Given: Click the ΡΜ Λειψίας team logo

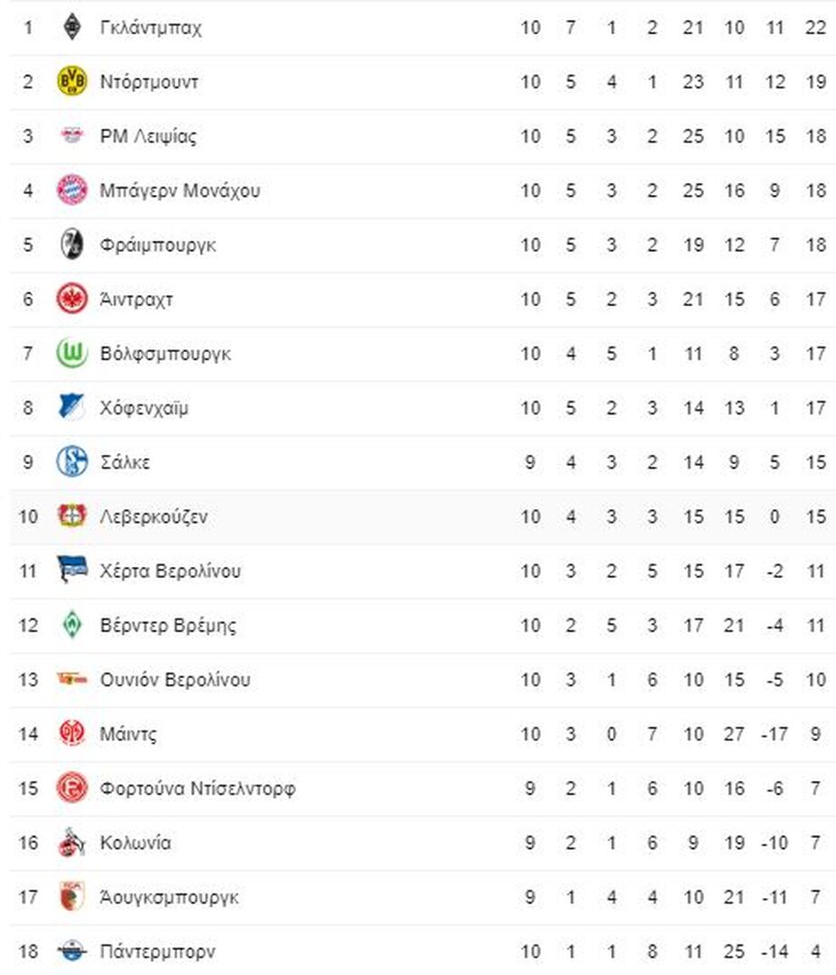Looking at the screenshot, I should pos(72,135).
